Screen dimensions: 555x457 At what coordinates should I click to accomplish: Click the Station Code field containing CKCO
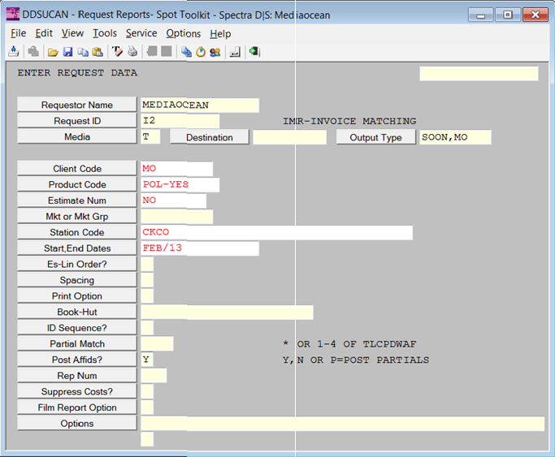277,233
